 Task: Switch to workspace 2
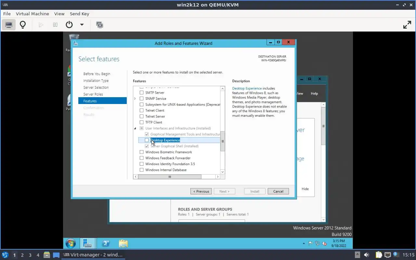pos(22,255)
